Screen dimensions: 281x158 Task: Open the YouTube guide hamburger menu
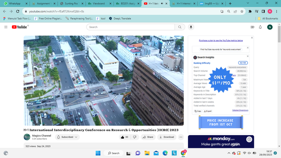[x=6, y=27]
